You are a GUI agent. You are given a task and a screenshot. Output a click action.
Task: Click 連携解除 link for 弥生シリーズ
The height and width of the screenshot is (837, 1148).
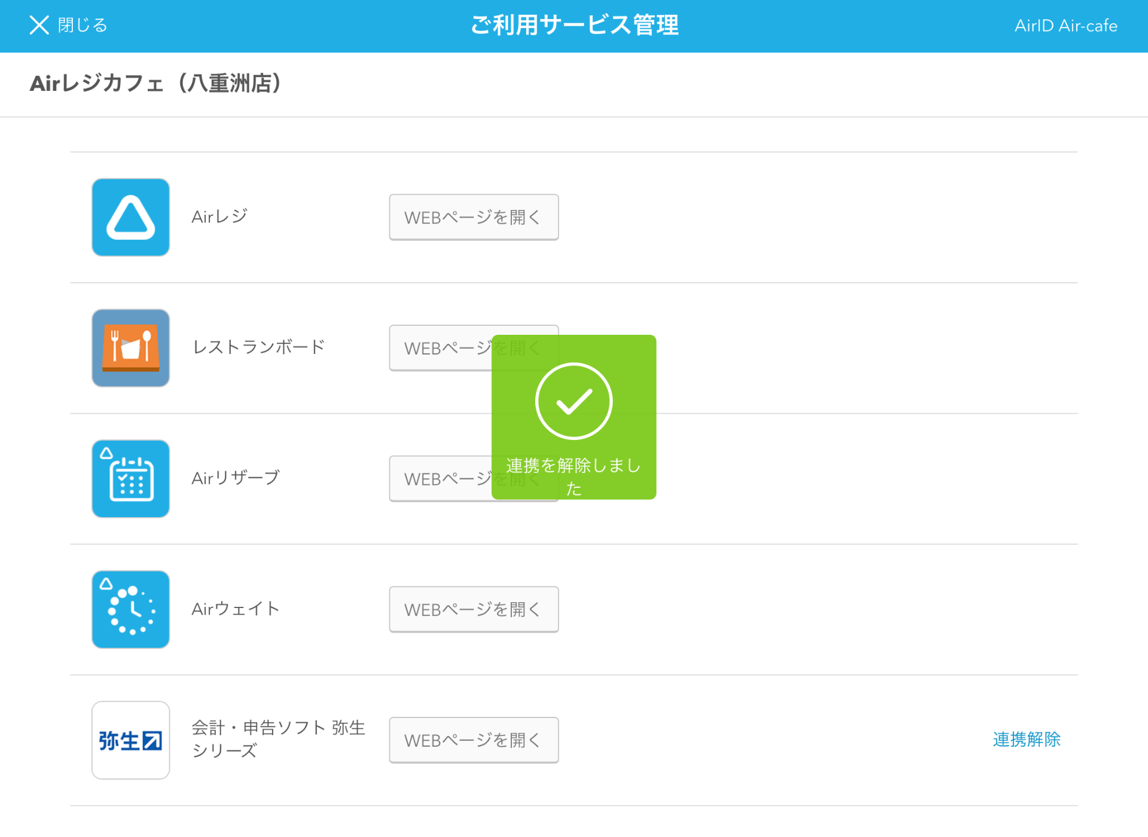pyautogui.click(x=1027, y=740)
